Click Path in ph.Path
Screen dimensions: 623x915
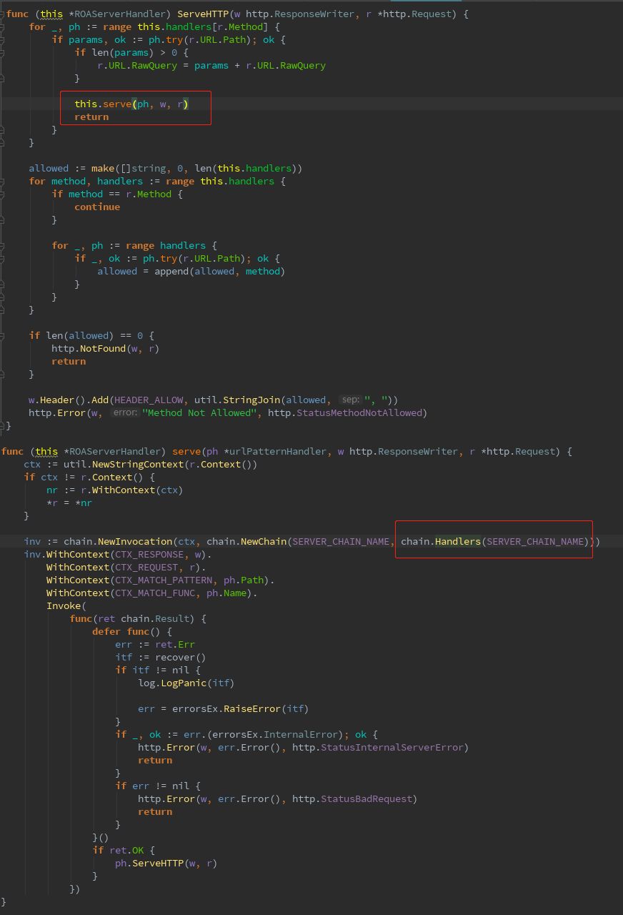tap(252, 580)
